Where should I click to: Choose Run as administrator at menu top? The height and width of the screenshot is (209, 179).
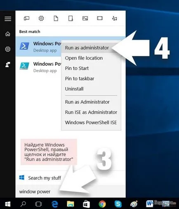87,48
